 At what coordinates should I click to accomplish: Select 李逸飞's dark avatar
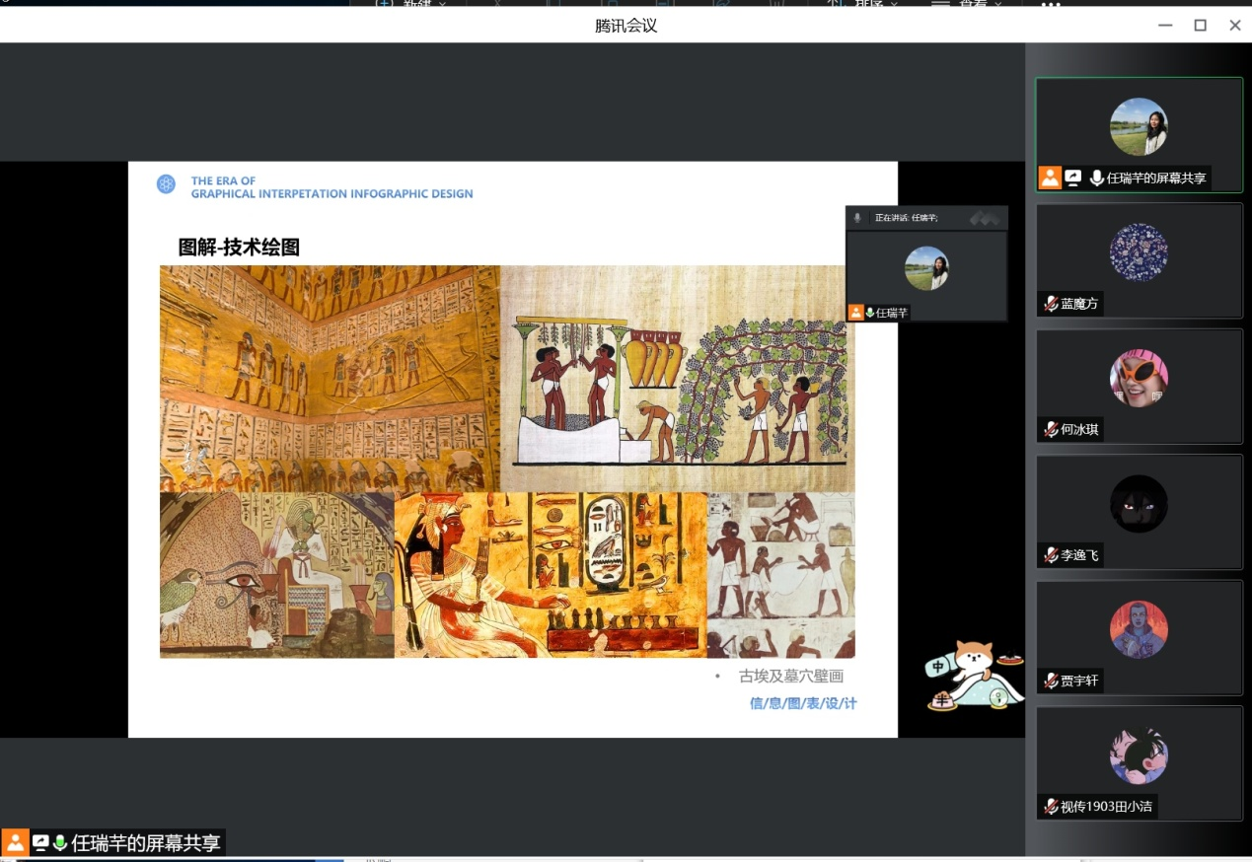click(x=1139, y=504)
